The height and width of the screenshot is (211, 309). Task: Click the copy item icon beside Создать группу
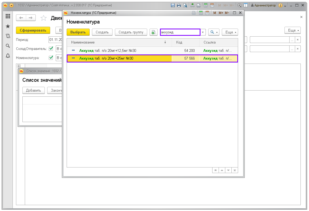(153, 32)
